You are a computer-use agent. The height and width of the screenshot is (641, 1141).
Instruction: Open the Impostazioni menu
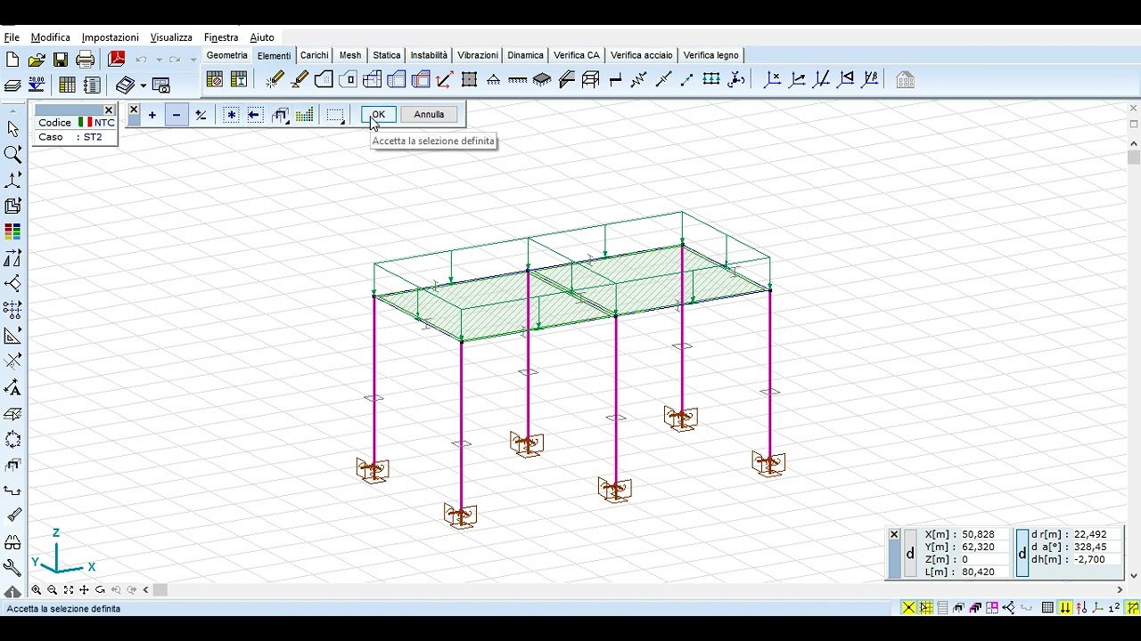click(x=110, y=37)
